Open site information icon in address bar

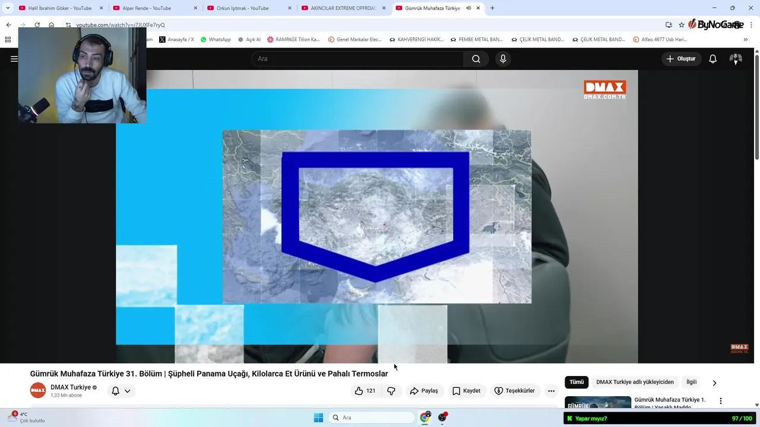coord(68,25)
